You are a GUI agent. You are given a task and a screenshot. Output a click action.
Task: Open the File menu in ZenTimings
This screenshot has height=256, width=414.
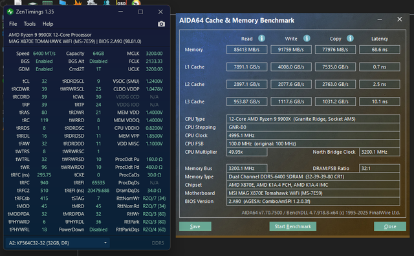pos(13,24)
